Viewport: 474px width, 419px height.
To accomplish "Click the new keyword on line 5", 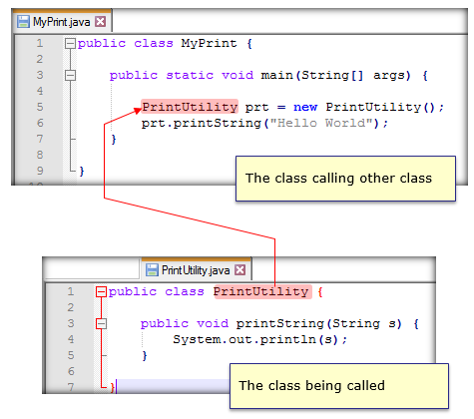I will pos(305,107).
